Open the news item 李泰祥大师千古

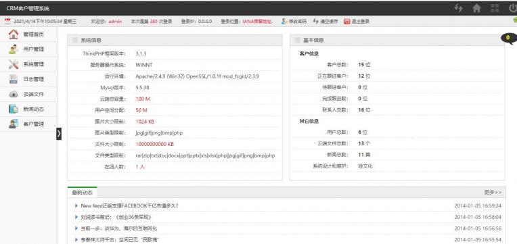pos(120,240)
